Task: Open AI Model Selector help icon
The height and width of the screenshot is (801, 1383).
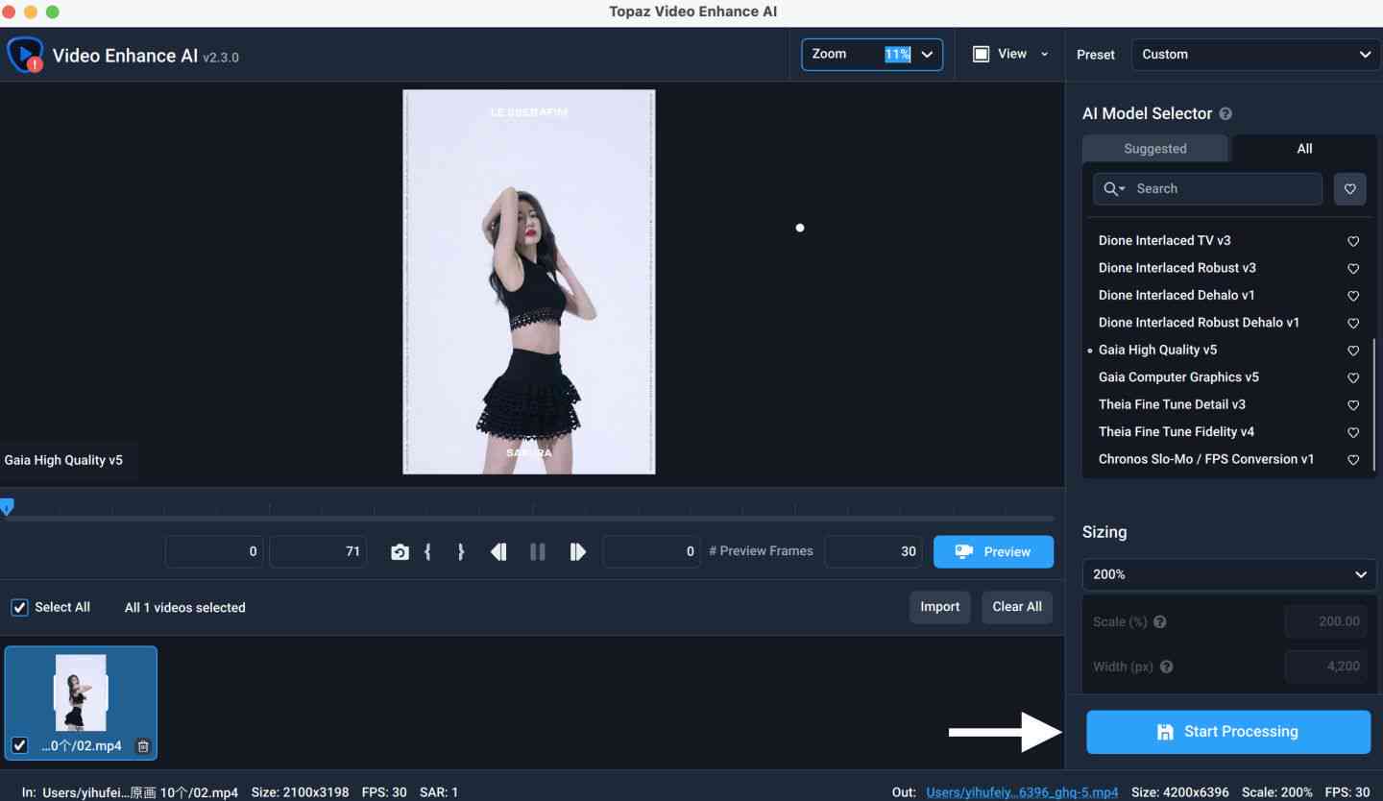Action: [x=1225, y=113]
